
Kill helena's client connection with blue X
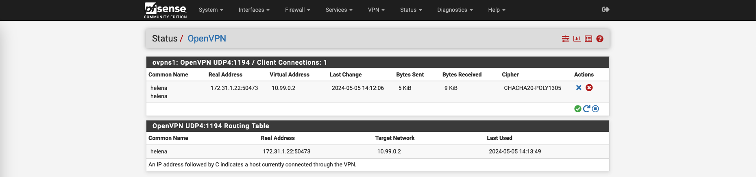(579, 88)
